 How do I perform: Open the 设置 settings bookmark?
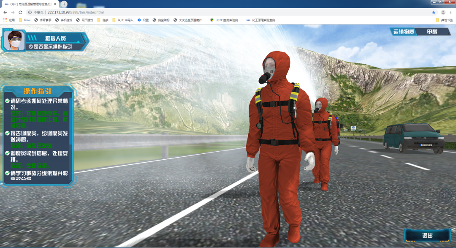tap(143, 20)
